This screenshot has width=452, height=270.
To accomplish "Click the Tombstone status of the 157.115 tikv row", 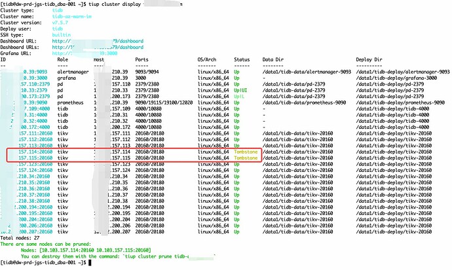I will coord(246,158).
